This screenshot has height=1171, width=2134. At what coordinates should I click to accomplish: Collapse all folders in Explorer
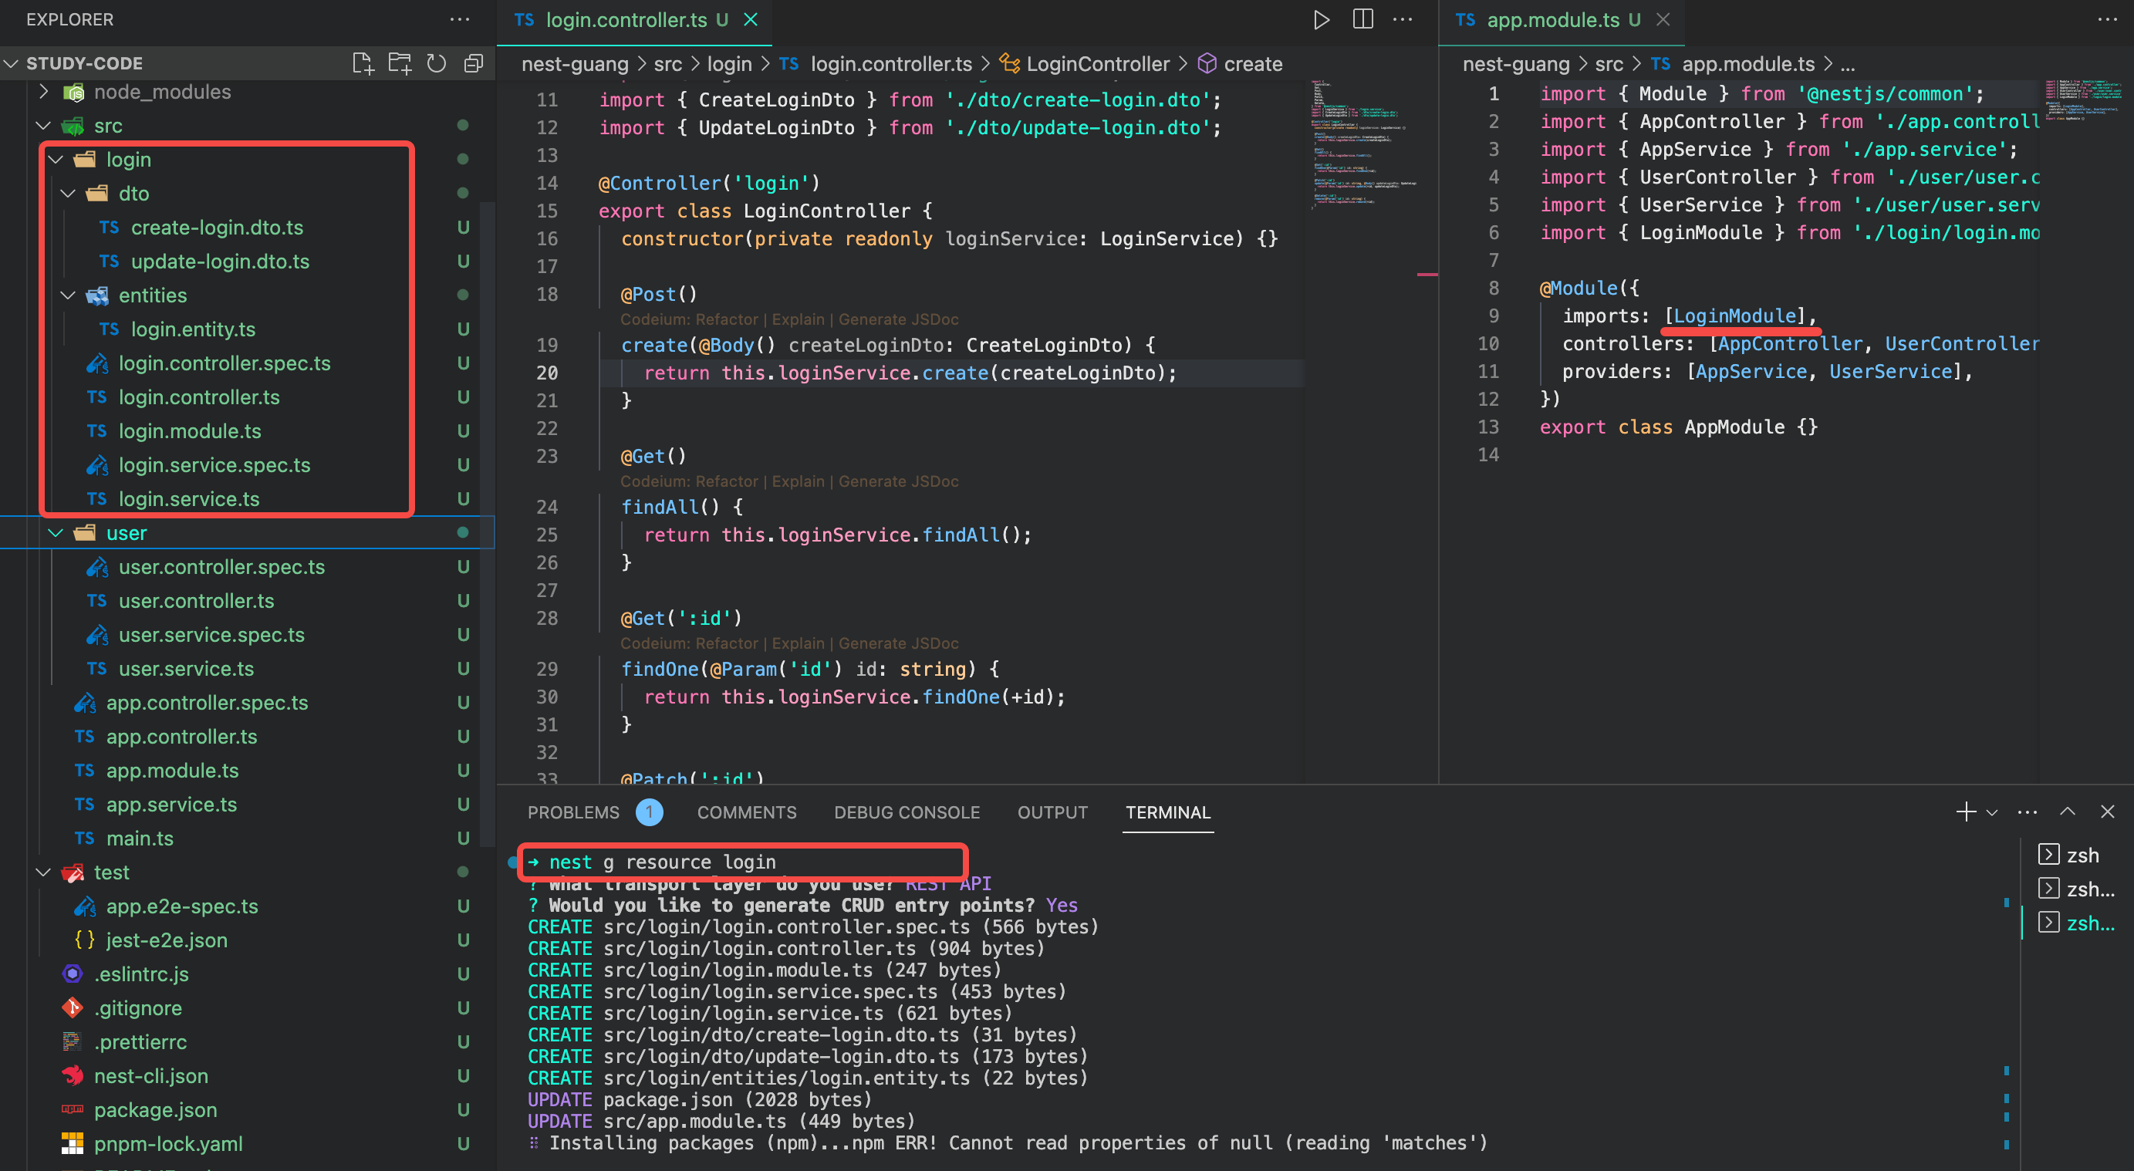pyautogui.click(x=473, y=64)
